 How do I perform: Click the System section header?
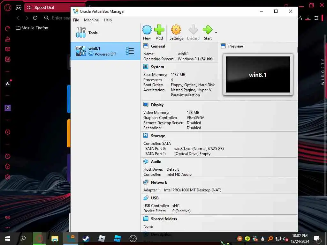click(x=157, y=67)
